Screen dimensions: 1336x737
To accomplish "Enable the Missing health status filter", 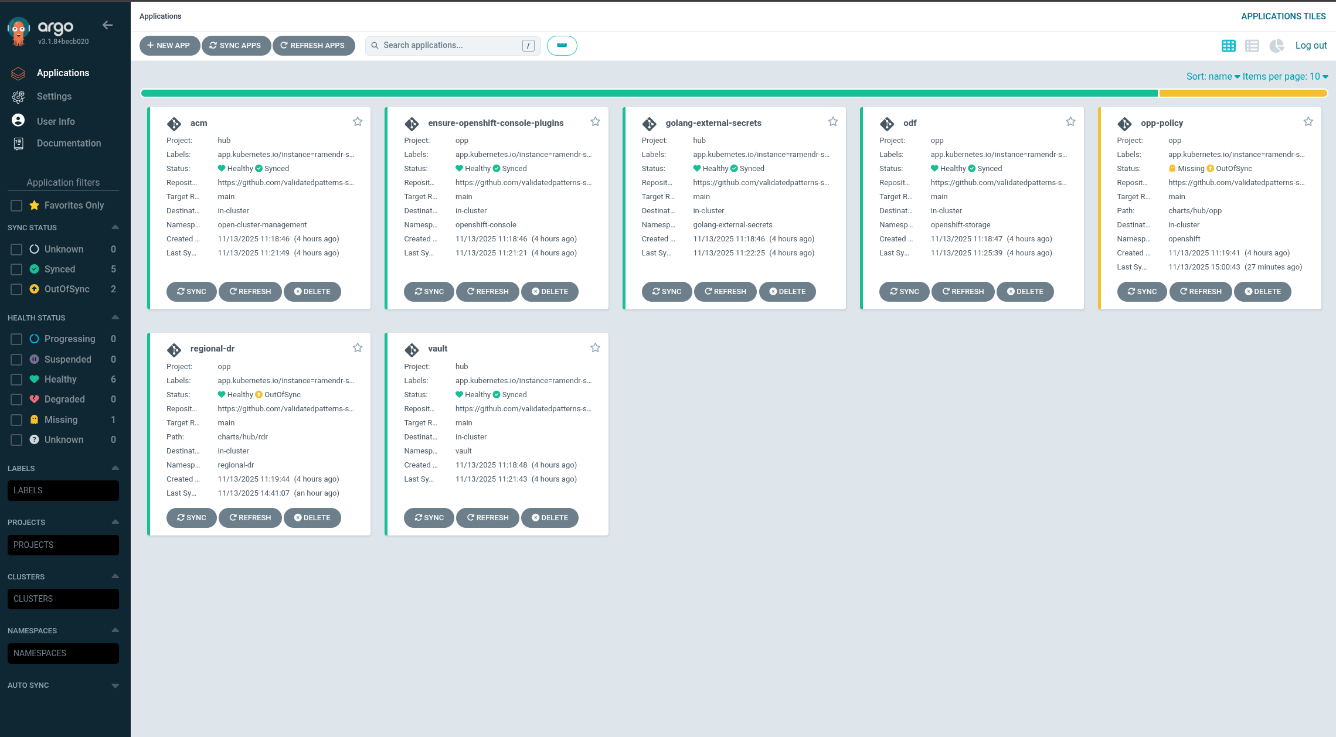I will 15,419.
